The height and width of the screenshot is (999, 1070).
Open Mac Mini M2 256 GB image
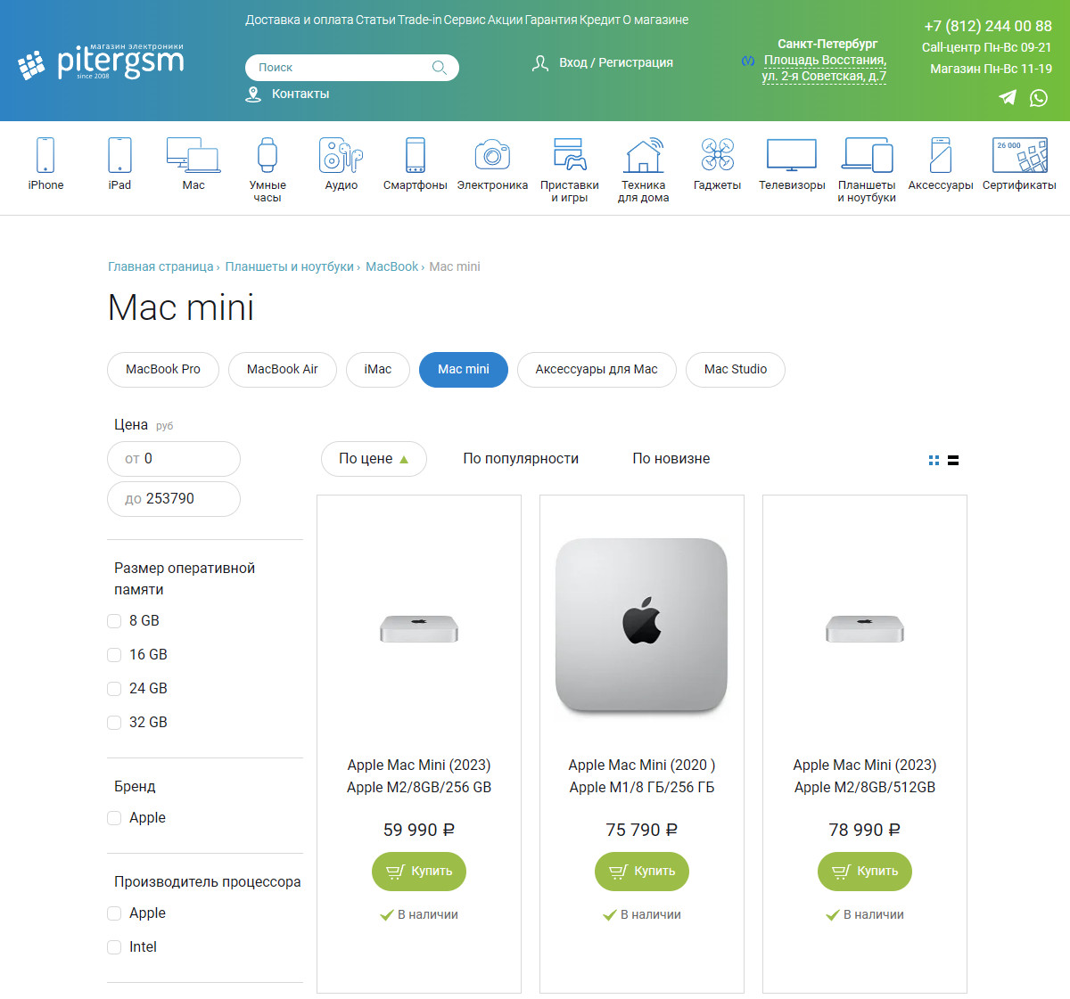pos(419,629)
